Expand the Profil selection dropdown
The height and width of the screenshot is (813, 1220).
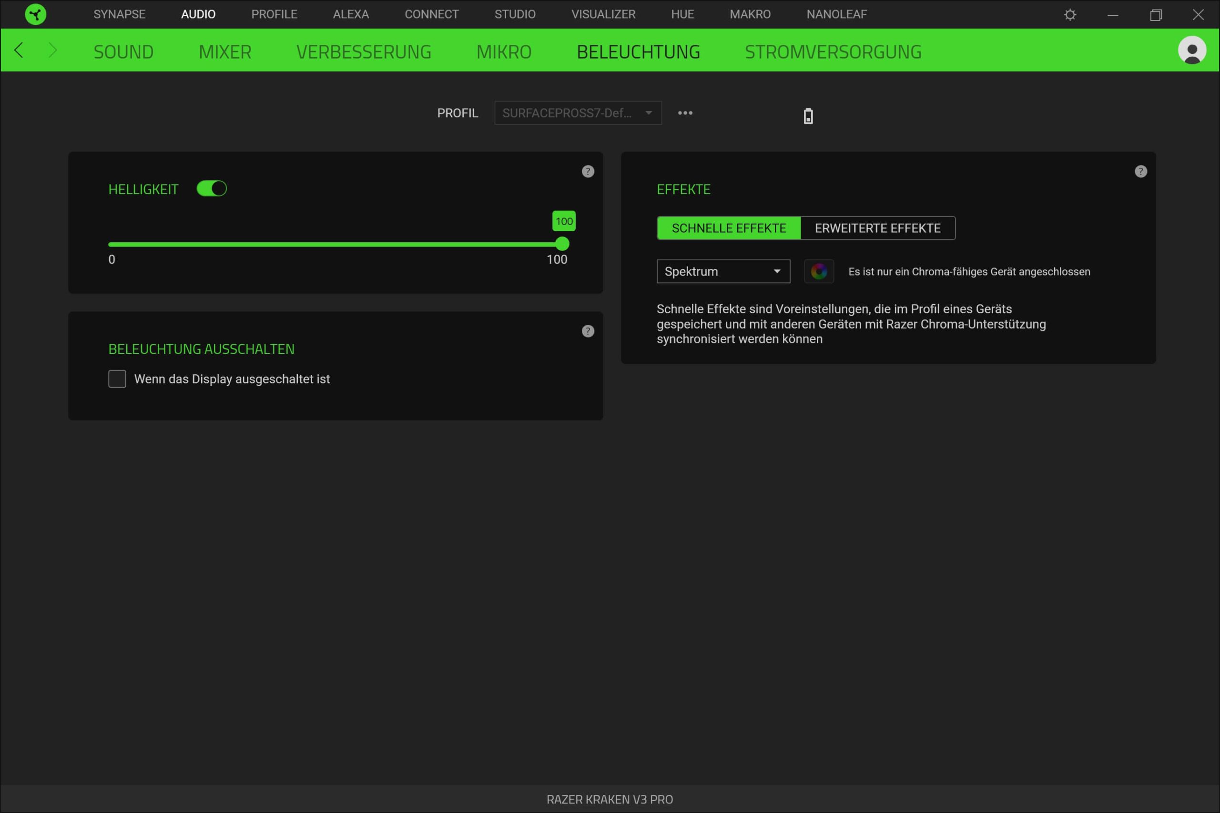(x=578, y=113)
